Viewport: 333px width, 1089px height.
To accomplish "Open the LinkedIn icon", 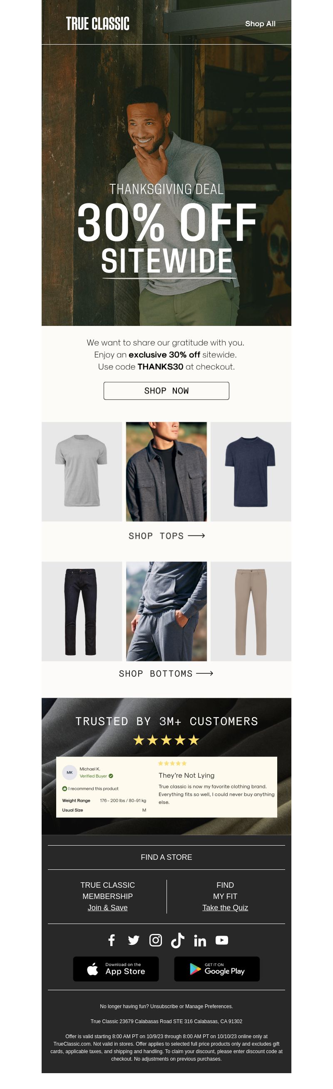I will (200, 940).
